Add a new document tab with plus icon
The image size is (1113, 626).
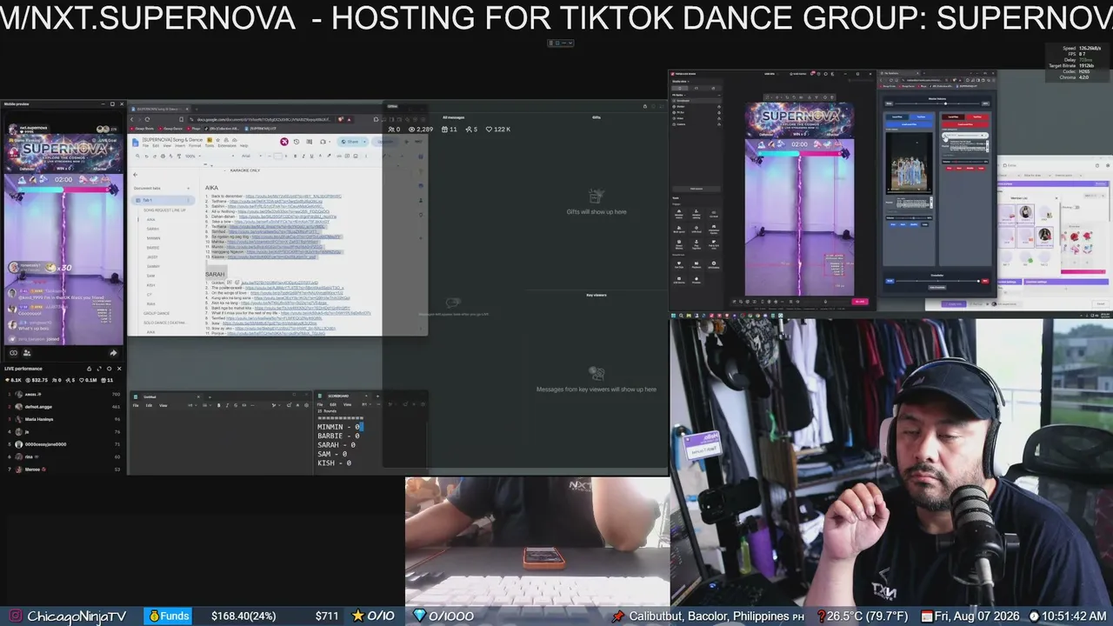[188, 188]
